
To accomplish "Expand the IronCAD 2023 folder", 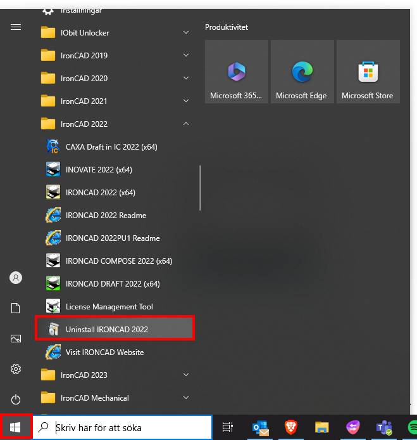I will click(x=115, y=375).
